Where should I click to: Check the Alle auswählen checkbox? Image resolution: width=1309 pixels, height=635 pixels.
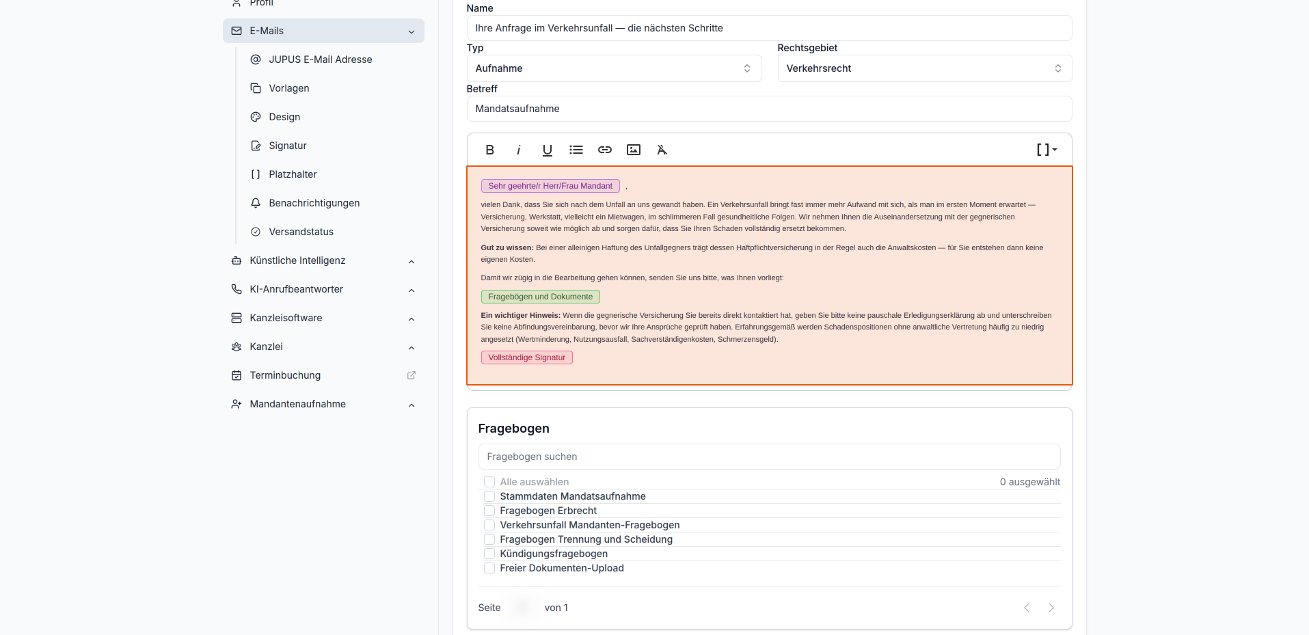[x=489, y=482]
